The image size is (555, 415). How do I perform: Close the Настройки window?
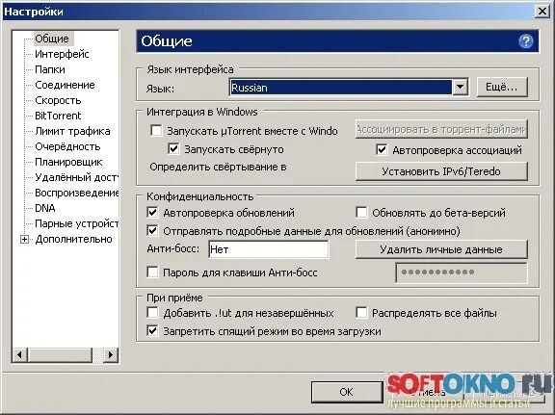542,12
